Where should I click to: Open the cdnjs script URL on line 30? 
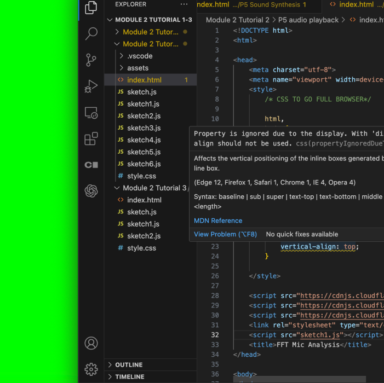pos(342,315)
